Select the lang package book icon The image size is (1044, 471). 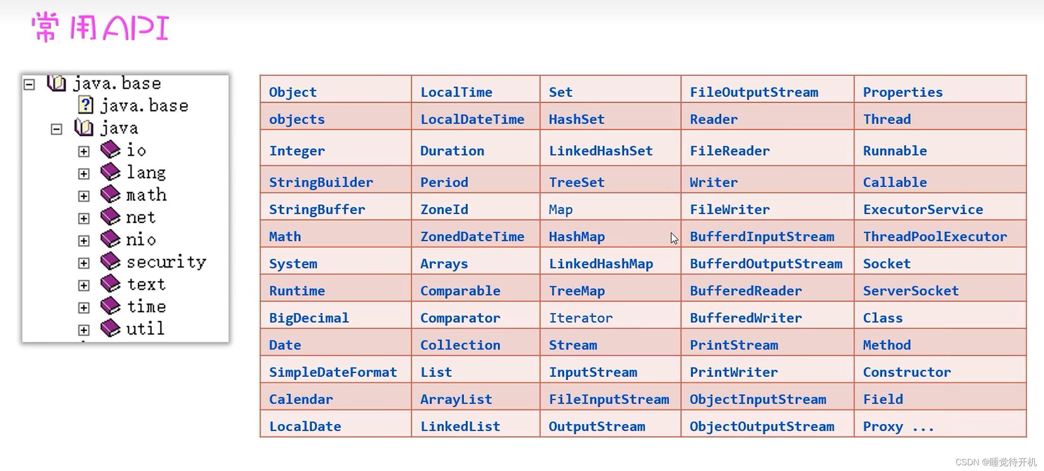[x=109, y=172]
